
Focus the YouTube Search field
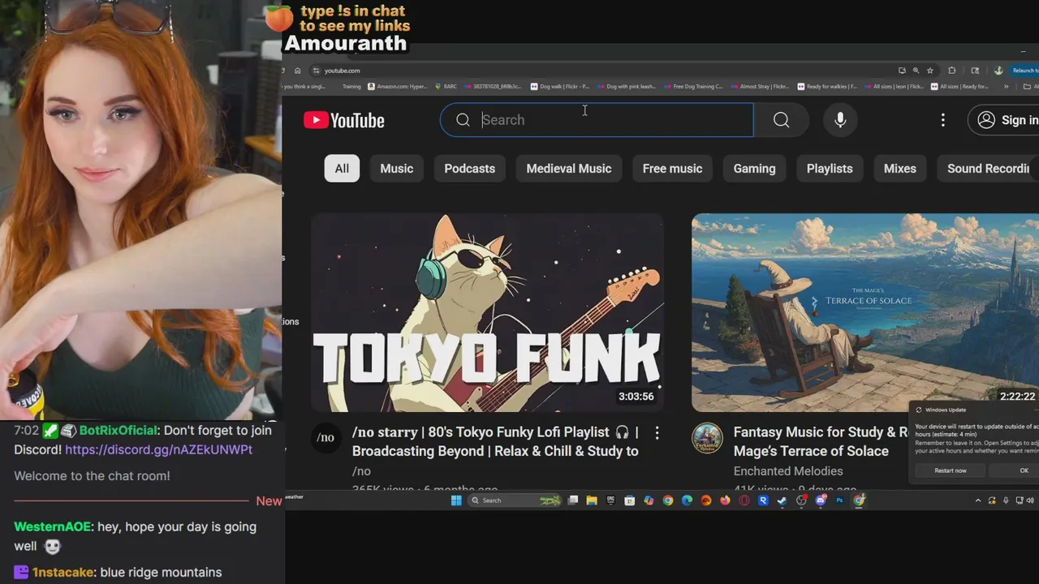597,120
